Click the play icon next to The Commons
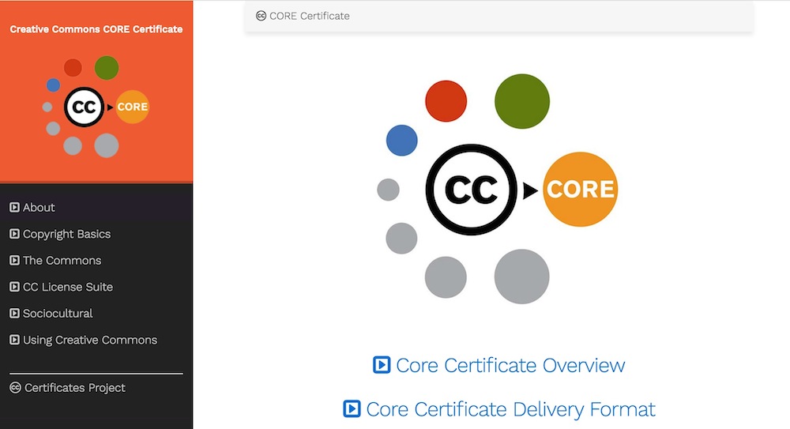790x429 pixels. 14,261
